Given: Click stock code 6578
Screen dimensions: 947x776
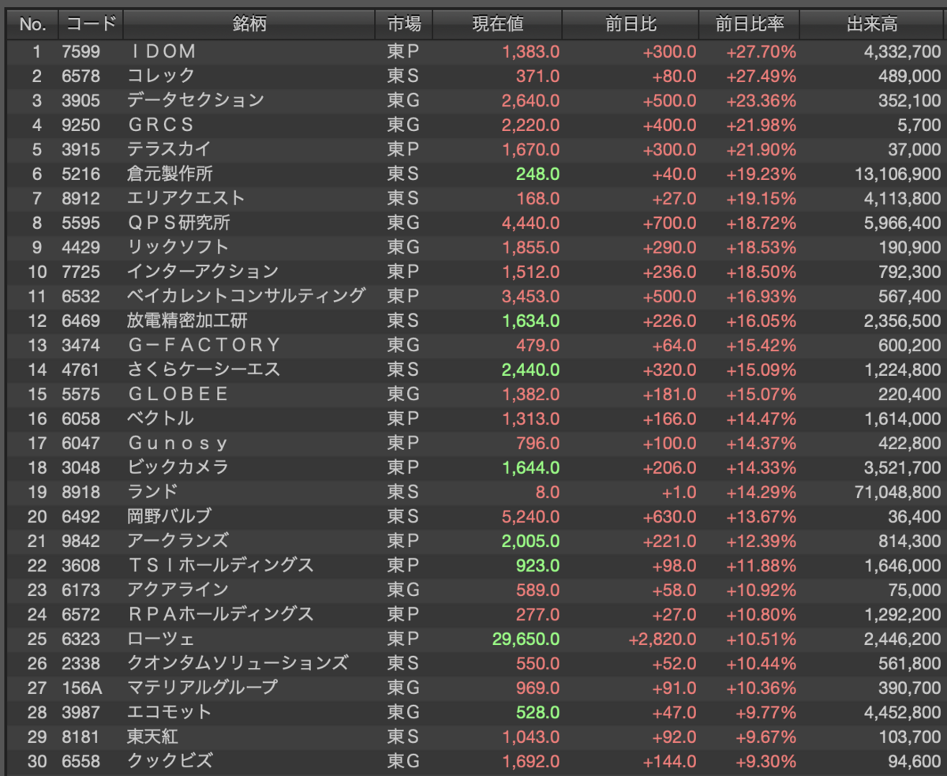Looking at the screenshot, I should click(80, 76).
